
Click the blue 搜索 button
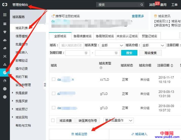tap(129, 53)
